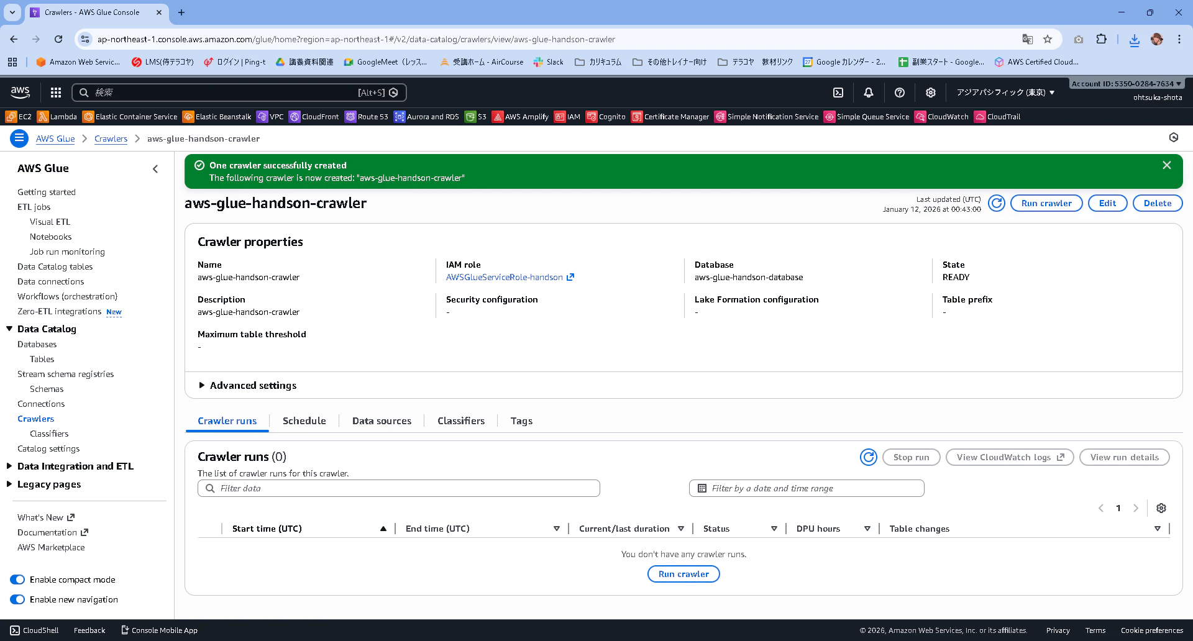Open Crawler runs table preferences gear

1161,508
